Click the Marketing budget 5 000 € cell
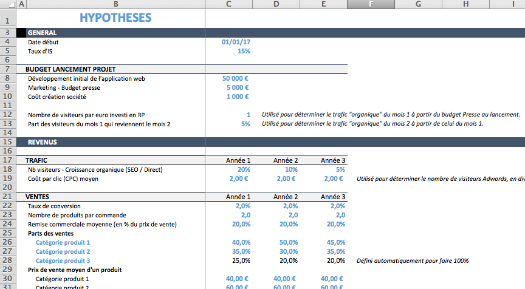The width and height of the screenshot is (525, 289). 238,87
